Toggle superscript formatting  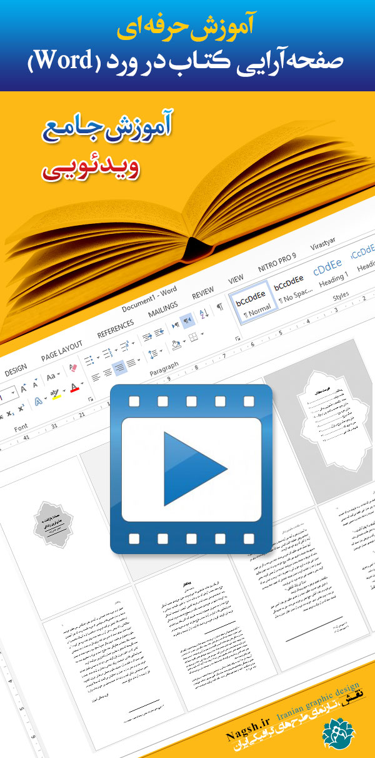(21, 408)
